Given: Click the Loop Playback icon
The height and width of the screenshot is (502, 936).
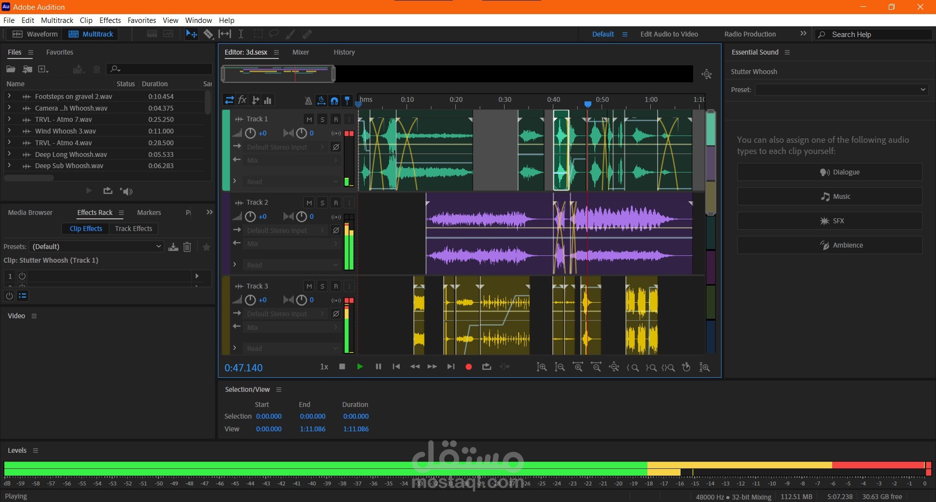Looking at the screenshot, I should [x=487, y=367].
